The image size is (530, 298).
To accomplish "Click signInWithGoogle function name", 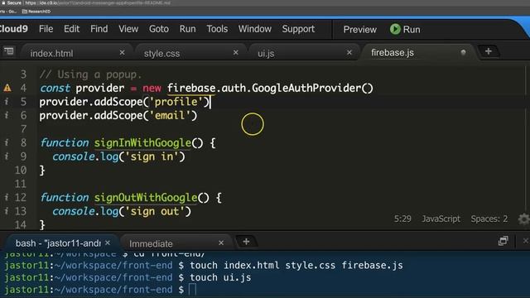I will [x=142, y=143].
